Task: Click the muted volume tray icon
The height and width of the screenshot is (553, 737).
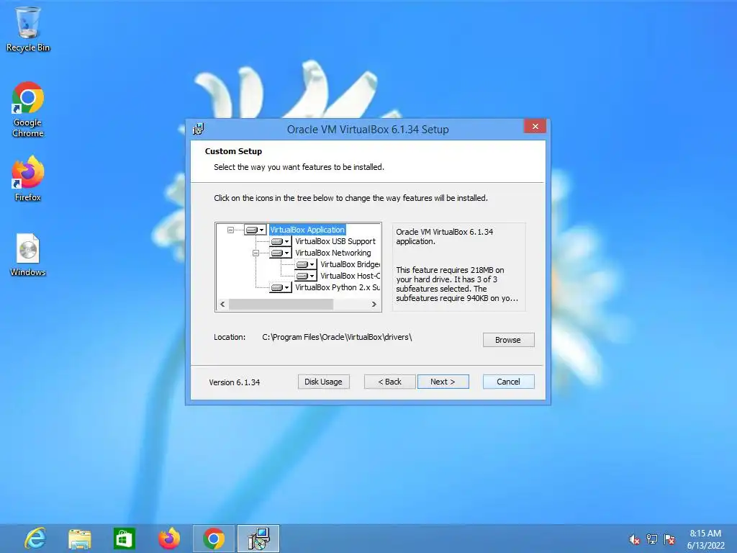Action: (x=634, y=539)
